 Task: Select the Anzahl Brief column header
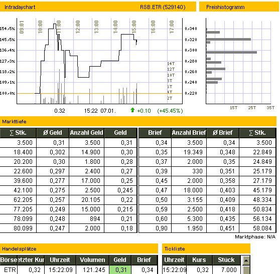[x=189, y=133]
